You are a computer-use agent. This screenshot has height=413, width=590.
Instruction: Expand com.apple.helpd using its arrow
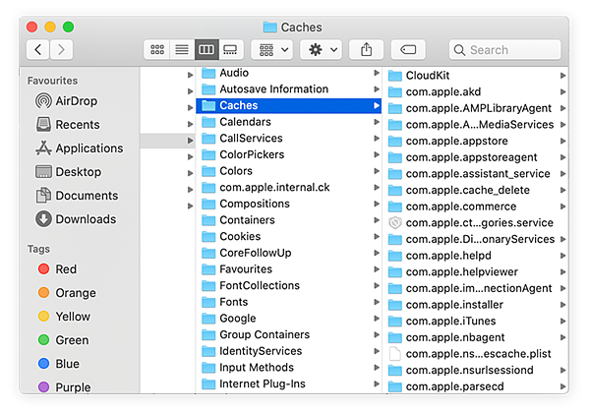pos(562,256)
